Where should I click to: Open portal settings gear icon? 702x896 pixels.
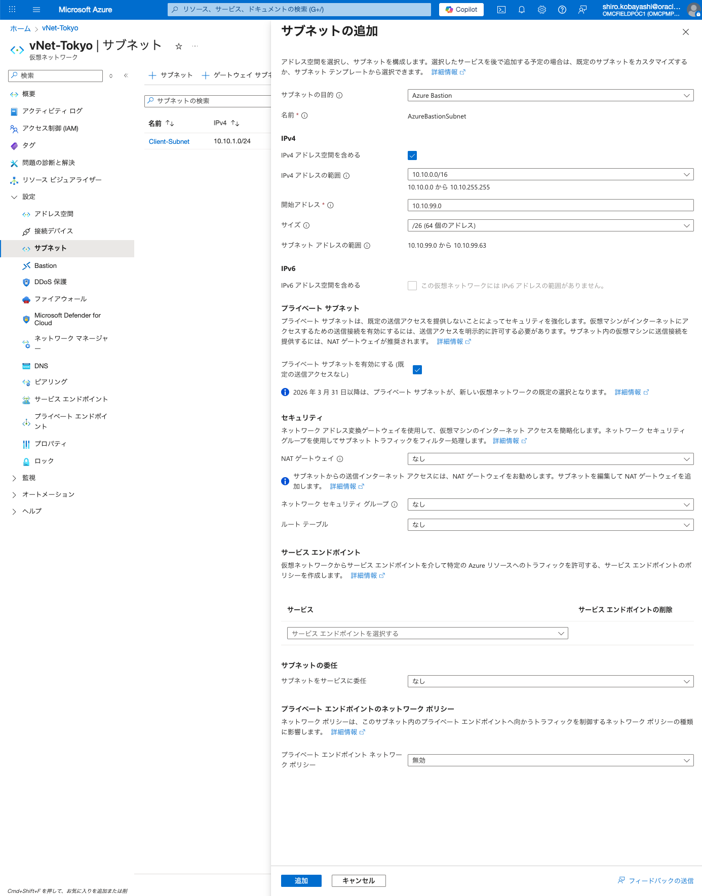click(x=542, y=10)
